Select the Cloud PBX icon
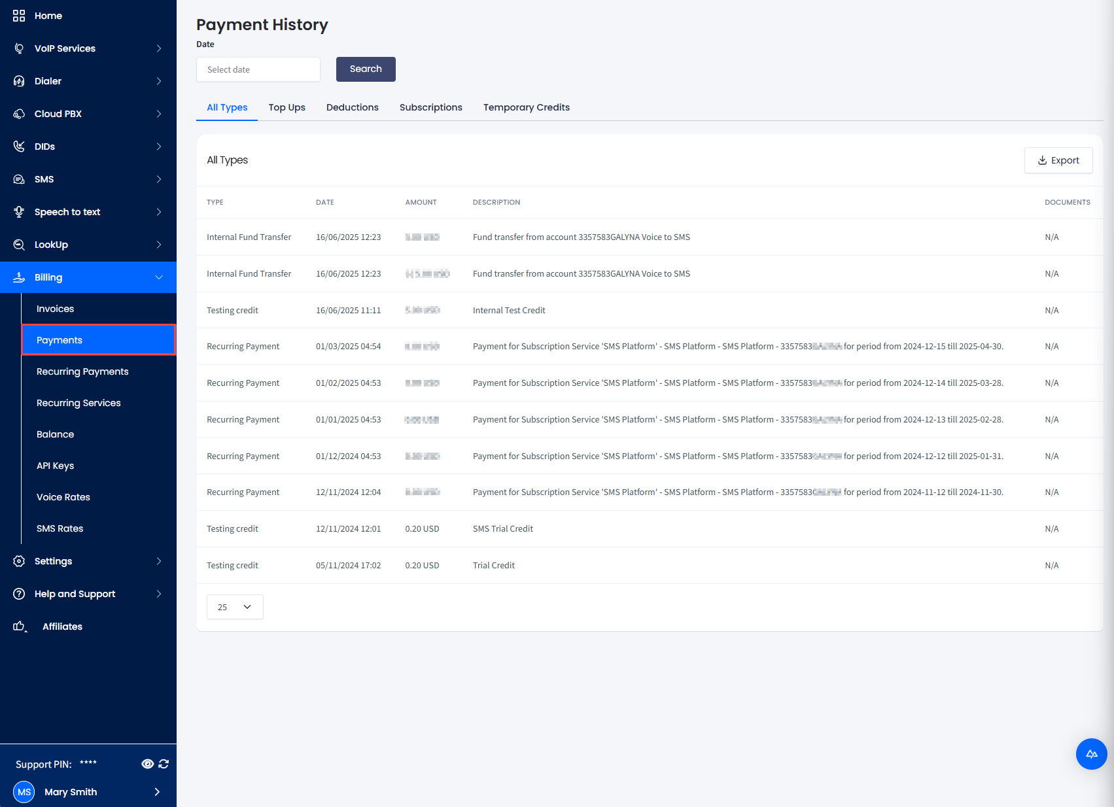 tap(19, 113)
